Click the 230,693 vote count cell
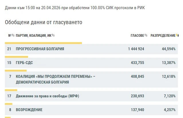Viewport: 183px width, 118px height. click(x=137, y=96)
